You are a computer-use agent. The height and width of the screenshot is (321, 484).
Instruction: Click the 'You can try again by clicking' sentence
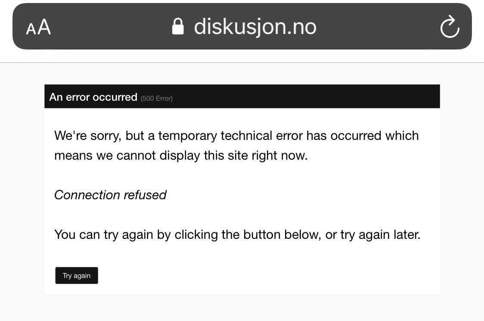tap(237, 235)
